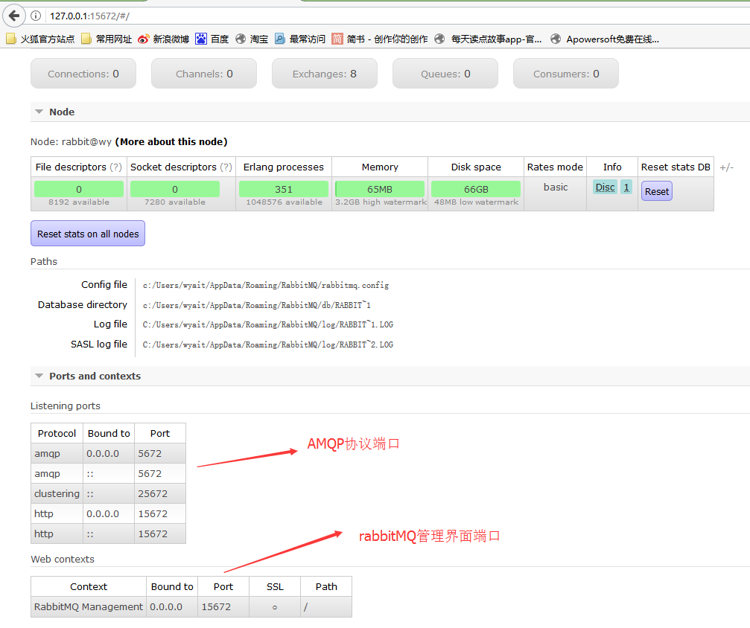Image resolution: width=750 pixels, height=628 pixels.
Task: Click the Disc info tag
Action: point(605,188)
